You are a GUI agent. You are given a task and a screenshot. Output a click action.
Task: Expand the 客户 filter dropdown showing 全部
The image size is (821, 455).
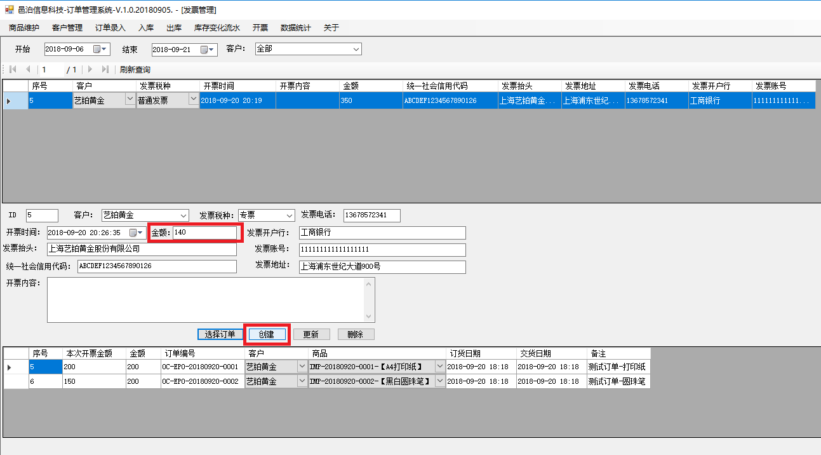tap(356, 49)
